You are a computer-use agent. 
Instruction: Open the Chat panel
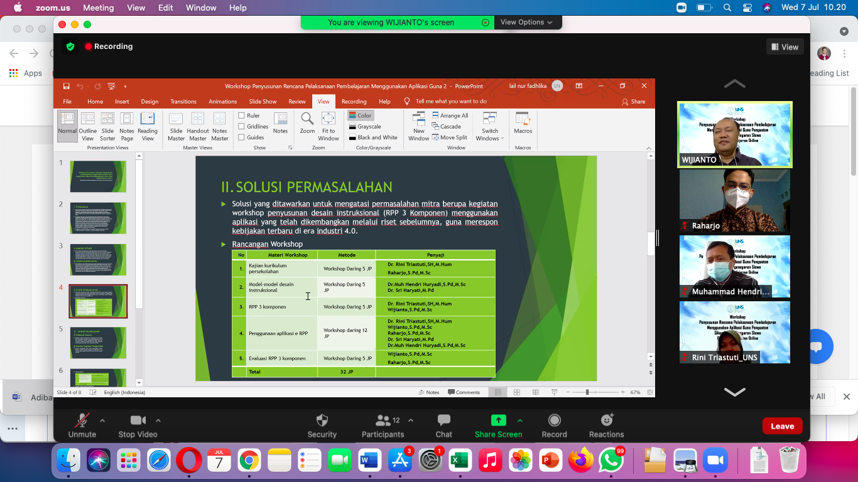coord(443,420)
